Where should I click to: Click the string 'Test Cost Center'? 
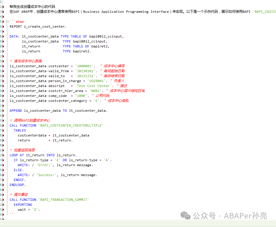point(93,86)
